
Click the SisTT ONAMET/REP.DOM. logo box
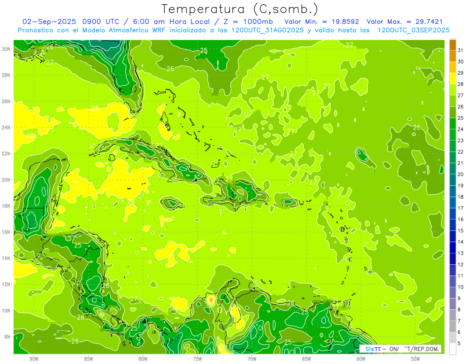point(400,349)
